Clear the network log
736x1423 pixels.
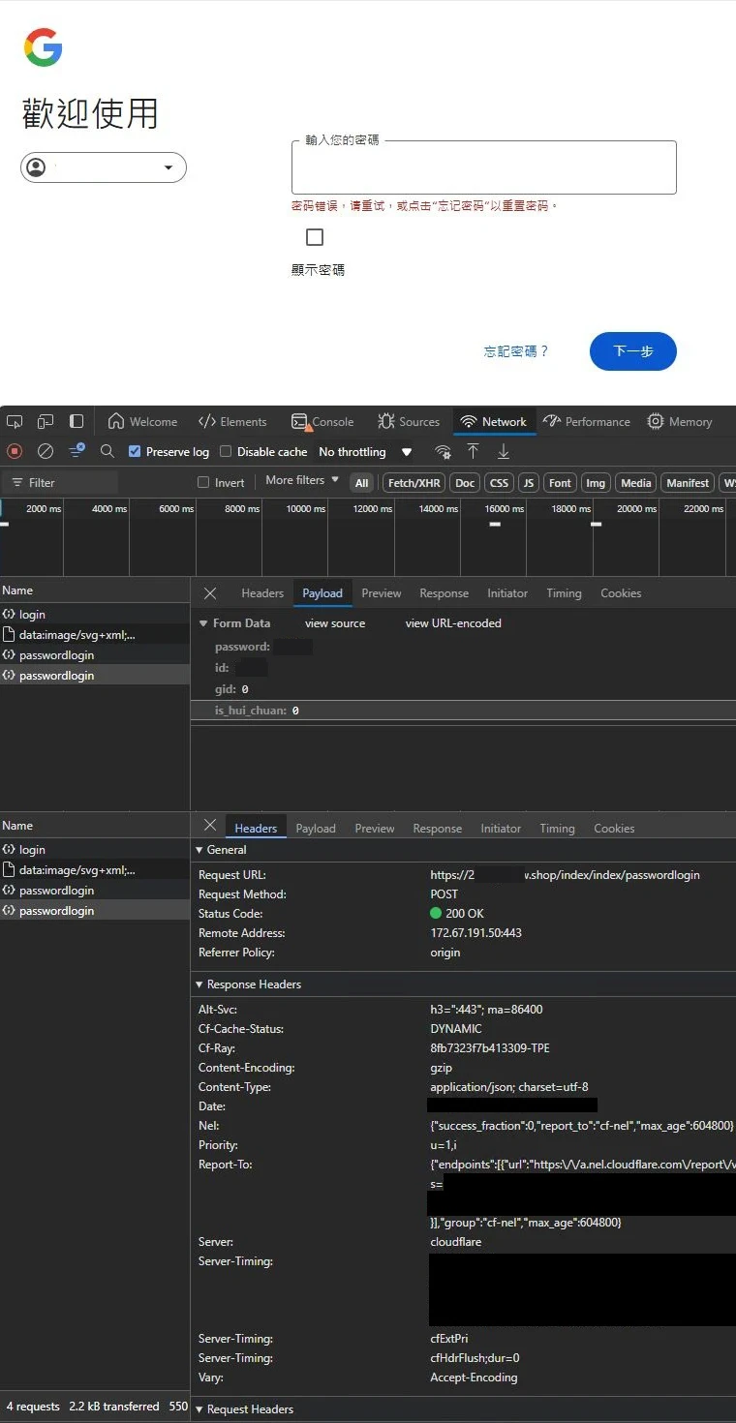[x=46, y=451]
